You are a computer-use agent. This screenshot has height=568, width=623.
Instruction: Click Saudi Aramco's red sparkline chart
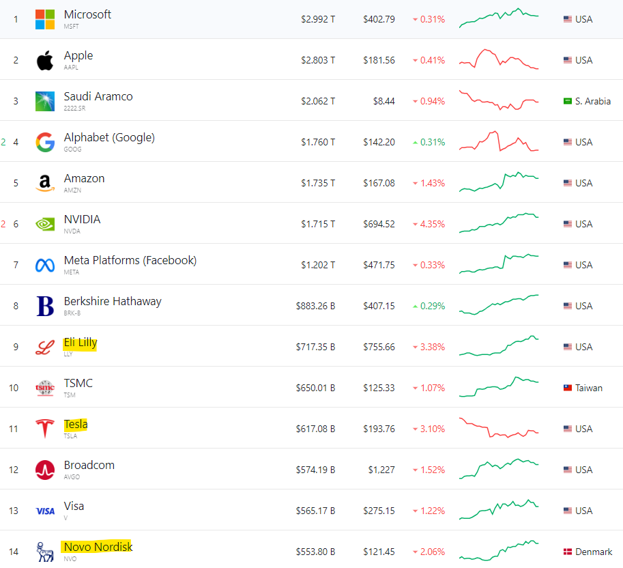pos(499,100)
